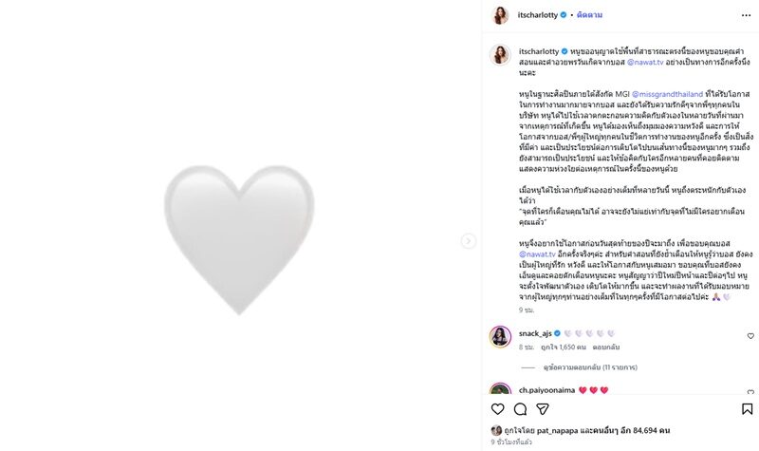Viewport: 759px width, 451px height.
Task: Like the snack_ajs comment
Action: [750, 336]
